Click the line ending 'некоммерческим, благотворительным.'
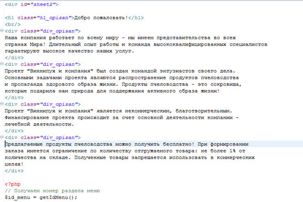 (x=119, y=111)
